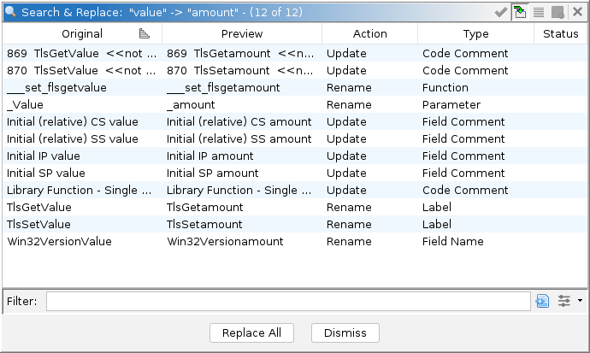Sort by the Type column header
Screen dimensions: 590x353
click(475, 34)
